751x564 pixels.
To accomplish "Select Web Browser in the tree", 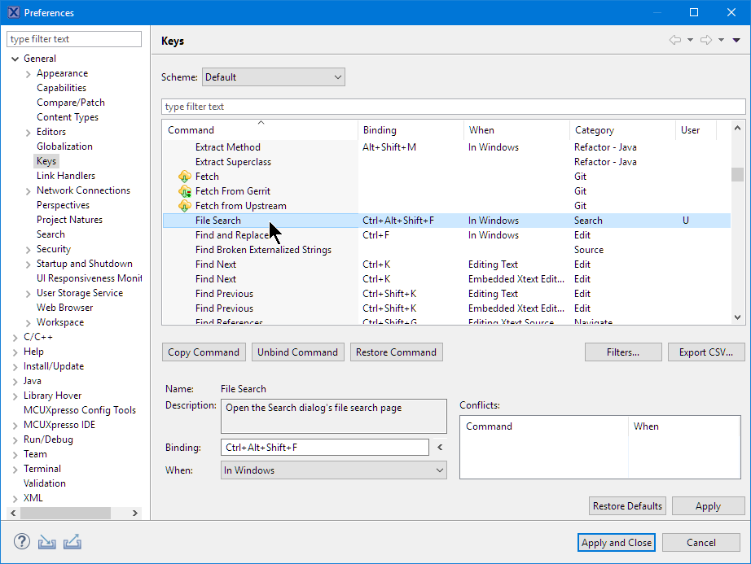I will (x=64, y=308).
